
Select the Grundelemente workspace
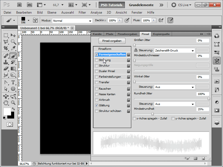[141, 5]
